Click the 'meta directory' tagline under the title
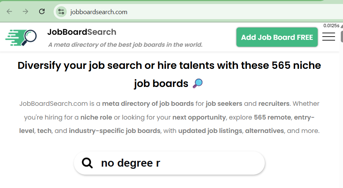 (125, 45)
